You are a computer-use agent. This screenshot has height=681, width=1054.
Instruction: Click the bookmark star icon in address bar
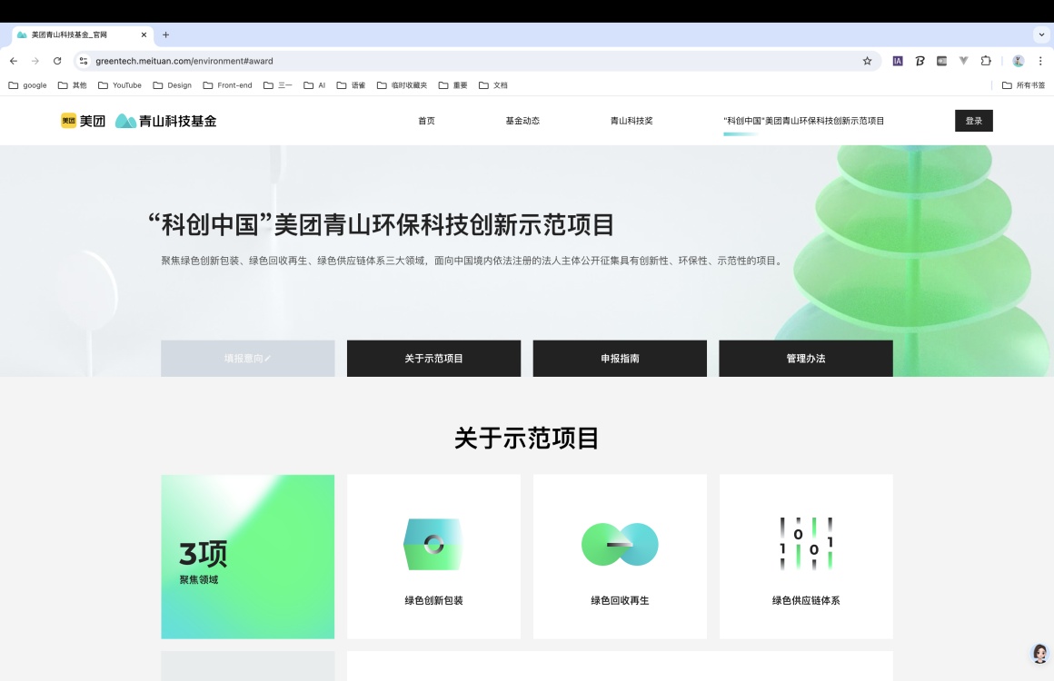(x=867, y=61)
